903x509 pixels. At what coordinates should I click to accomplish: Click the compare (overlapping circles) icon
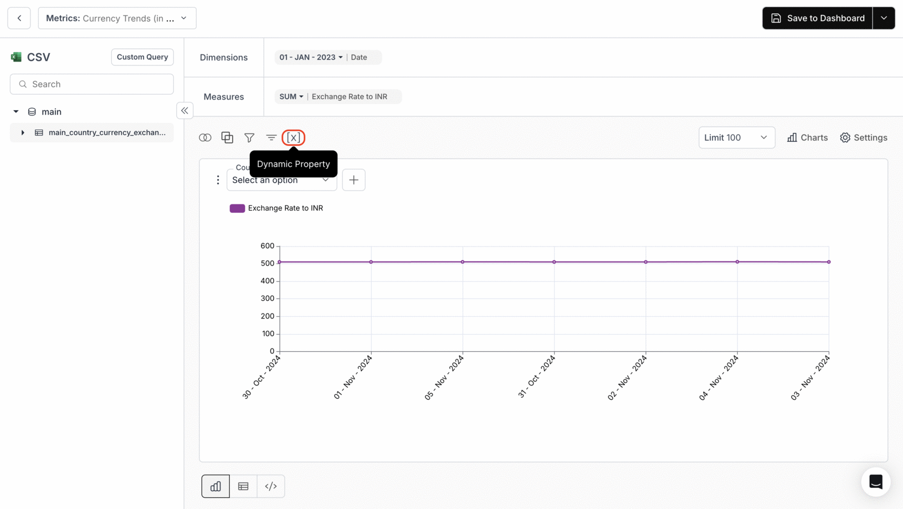click(205, 137)
